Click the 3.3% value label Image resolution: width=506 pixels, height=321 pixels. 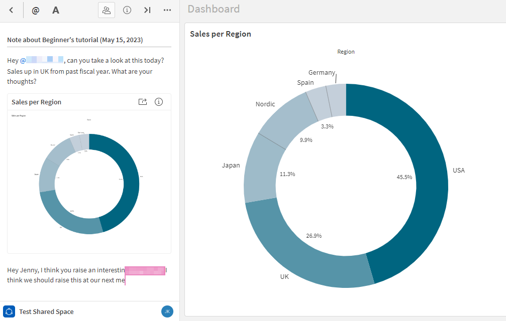tap(327, 126)
